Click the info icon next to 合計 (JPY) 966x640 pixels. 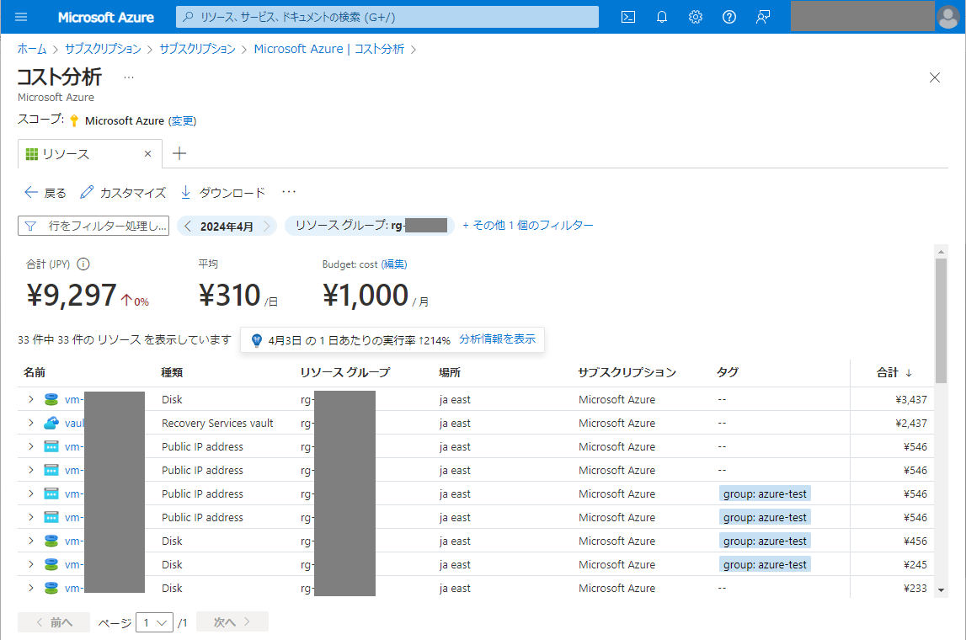coord(83,264)
